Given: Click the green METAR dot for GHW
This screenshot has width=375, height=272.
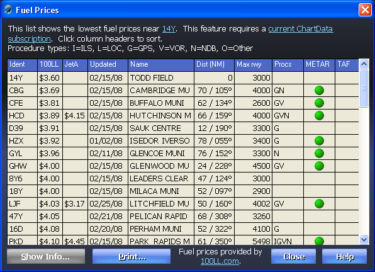Looking at the screenshot, I should 319,166.
